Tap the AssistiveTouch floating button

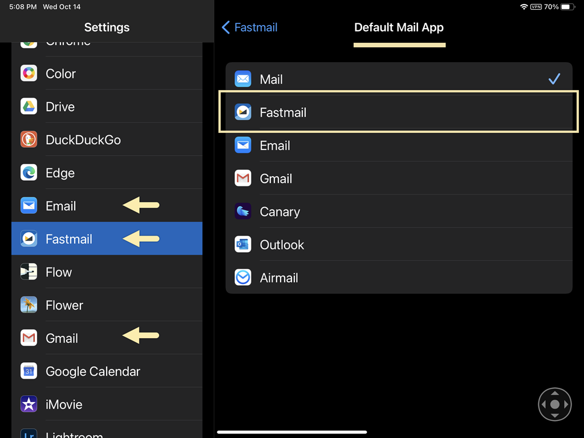coord(554,404)
